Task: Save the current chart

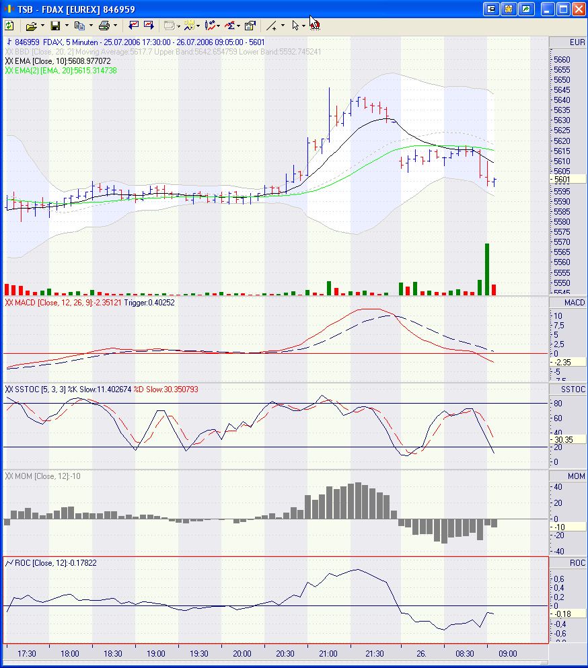Action: (x=56, y=25)
